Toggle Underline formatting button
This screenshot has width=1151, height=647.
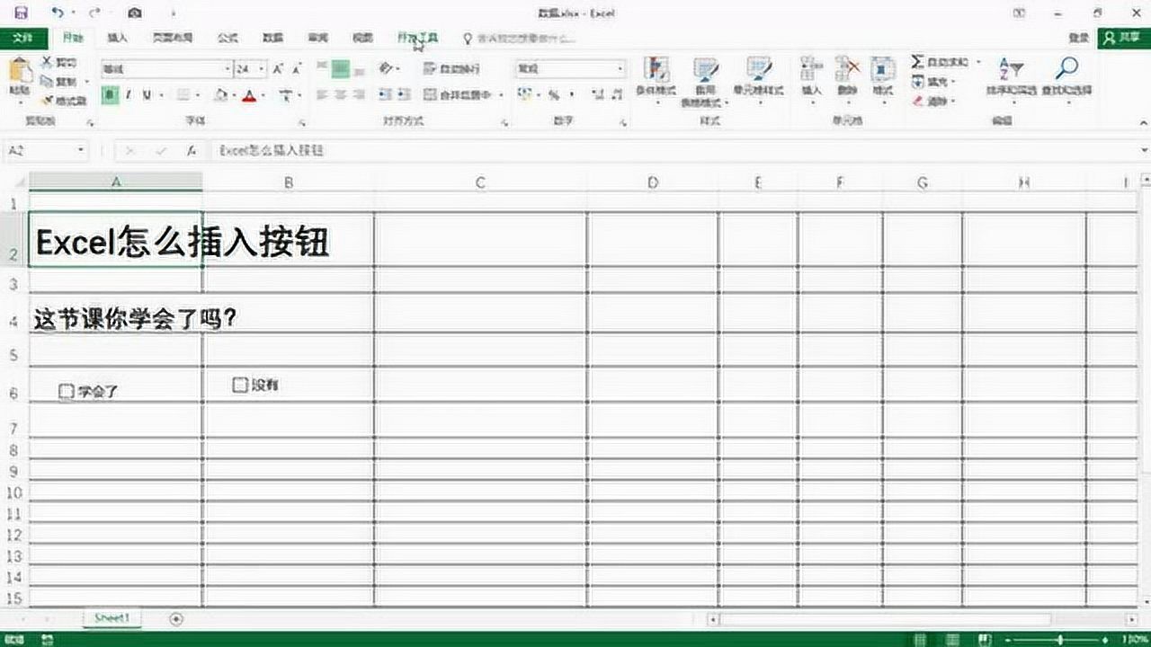pyautogui.click(x=147, y=94)
